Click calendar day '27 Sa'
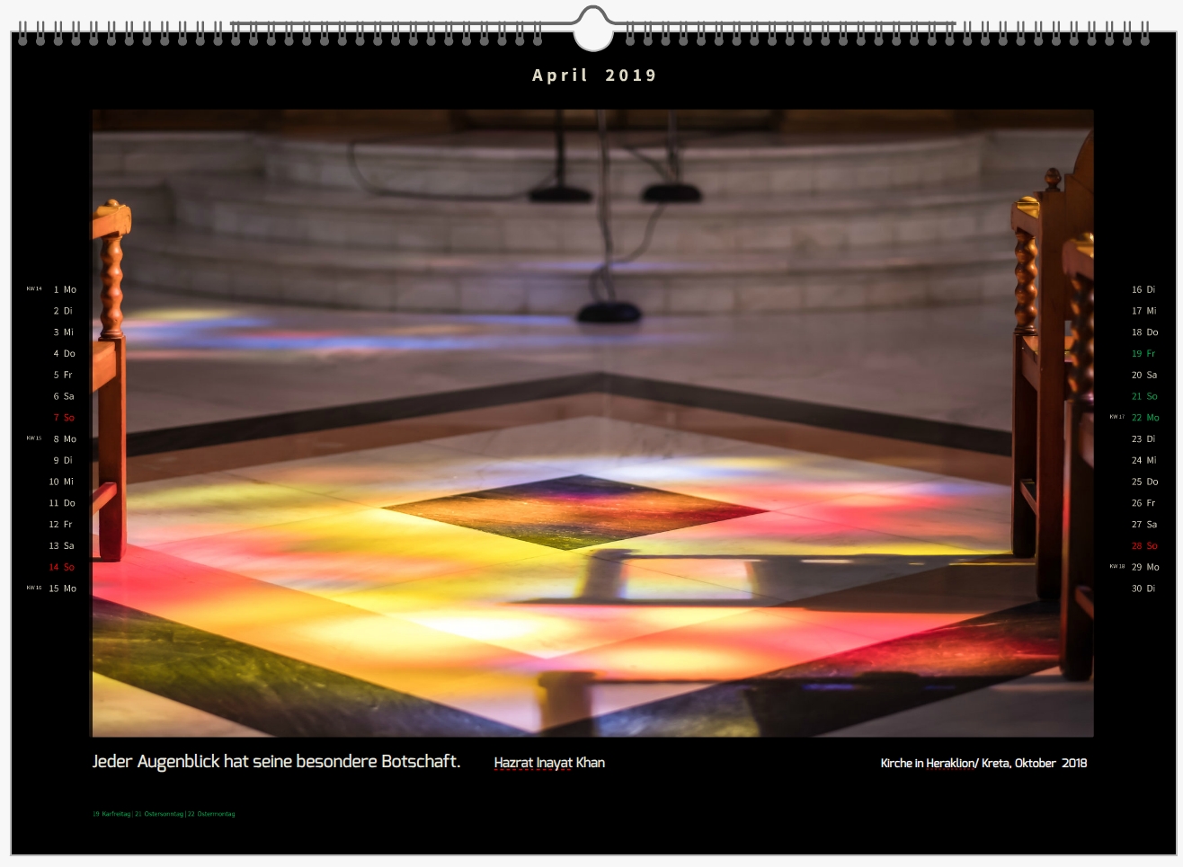This screenshot has width=1183, height=867. click(1144, 525)
